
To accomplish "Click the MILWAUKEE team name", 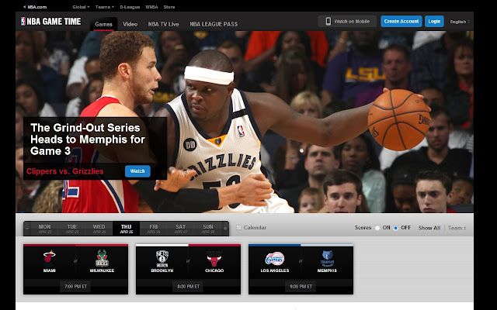I will pyautogui.click(x=102, y=270).
